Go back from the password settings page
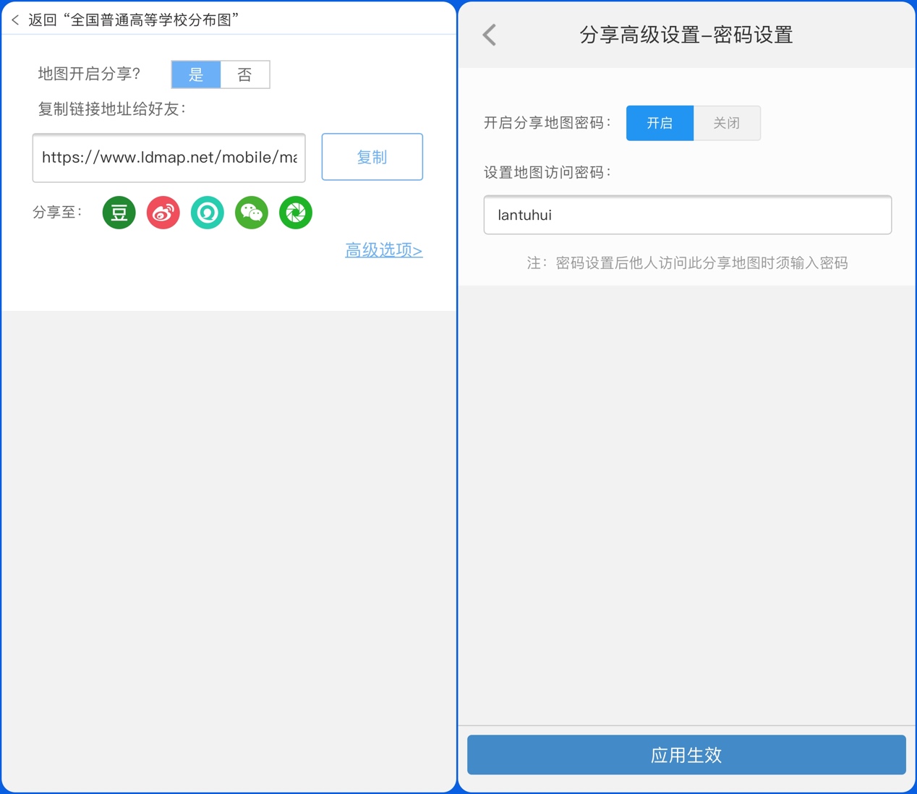Image resolution: width=917 pixels, height=794 pixels. pyautogui.click(x=490, y=35)
